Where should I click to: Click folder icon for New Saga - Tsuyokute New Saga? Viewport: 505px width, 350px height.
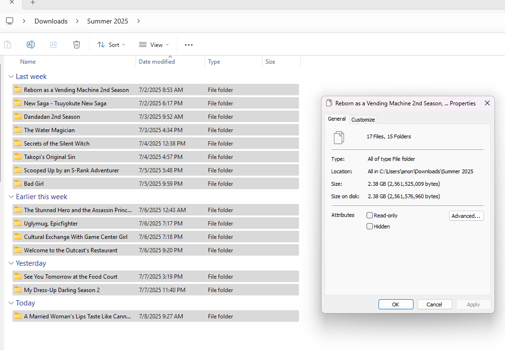18,103
